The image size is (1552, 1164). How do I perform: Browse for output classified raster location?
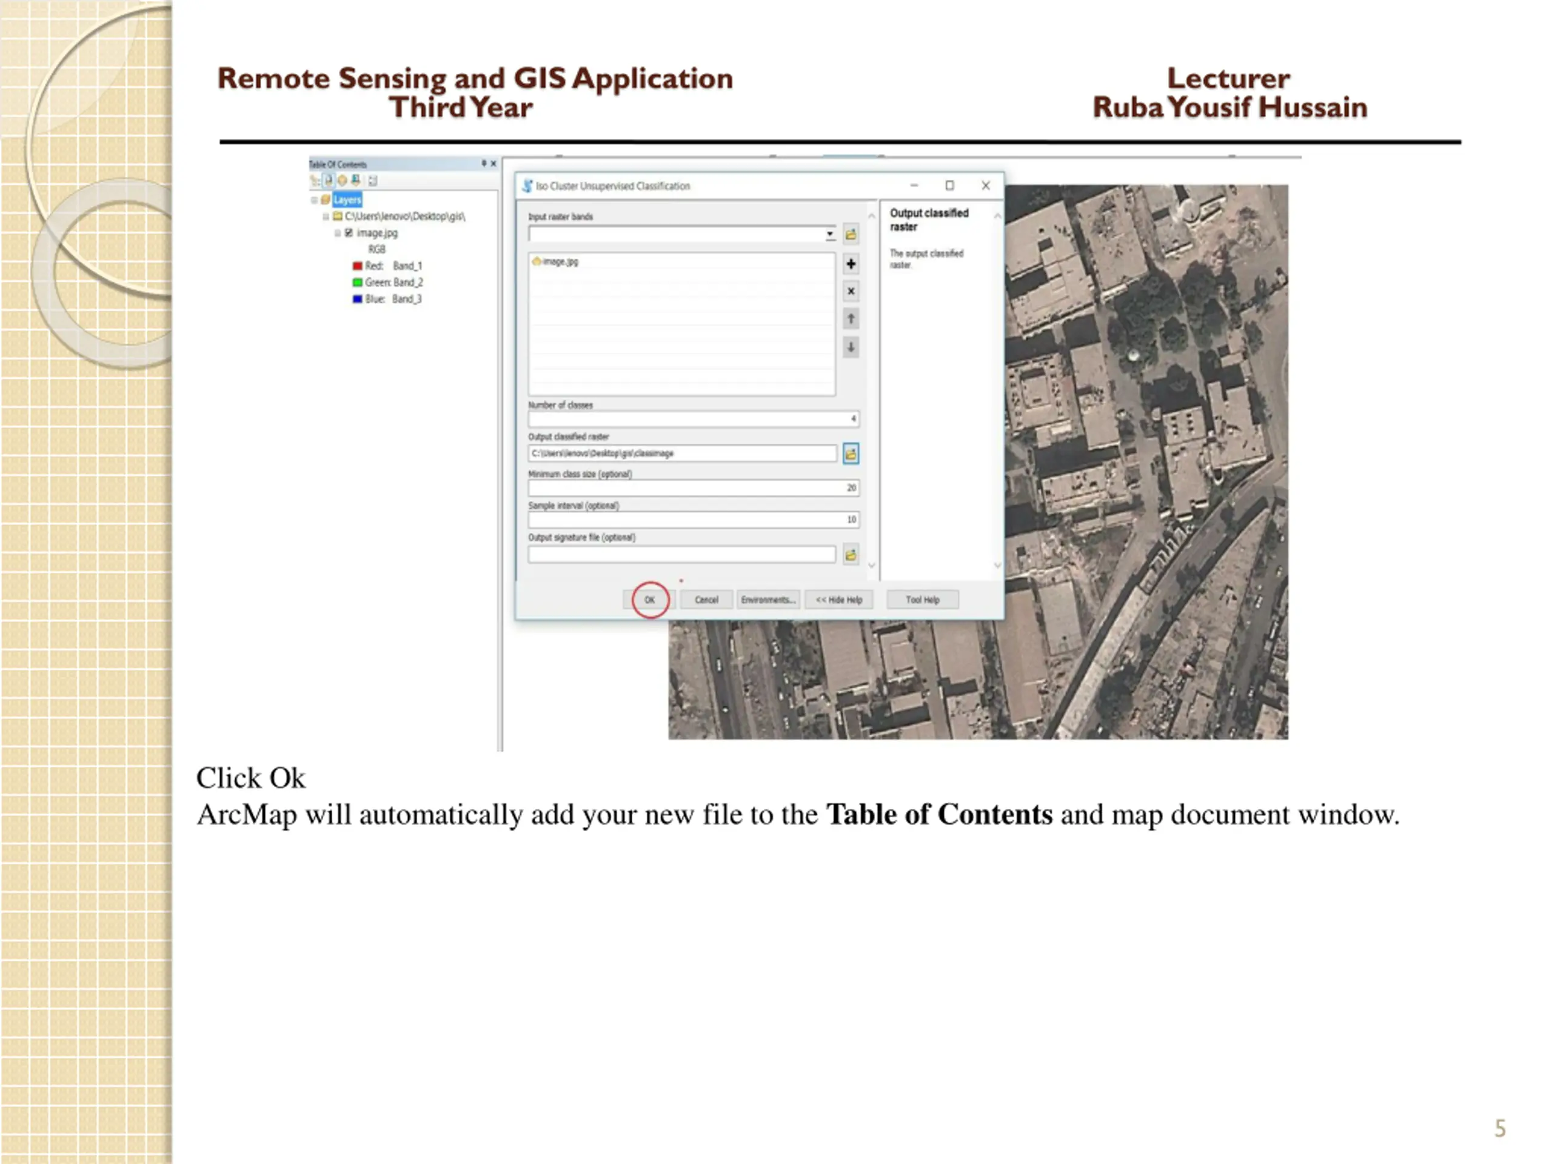[851, 454]
